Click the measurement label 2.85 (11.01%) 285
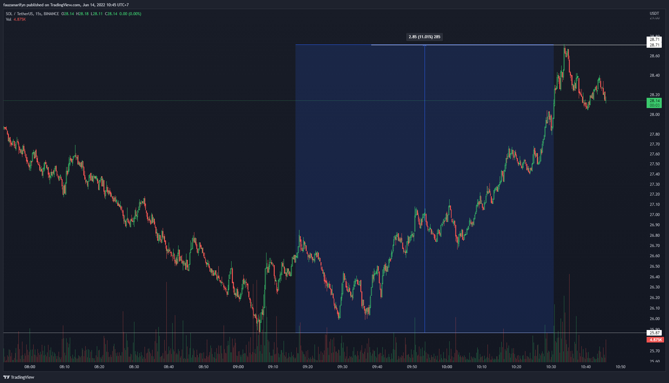This screenshot has width=669, height=383. click(425, 37)
